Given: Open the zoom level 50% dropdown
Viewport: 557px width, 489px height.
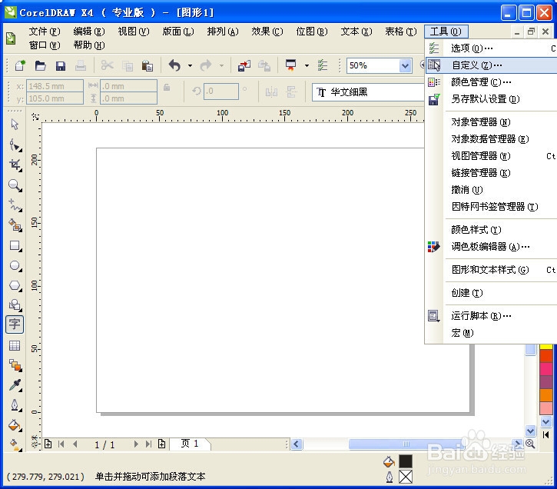Looking at the screenshot, I should pyautogui.click(x=405, y=66).
